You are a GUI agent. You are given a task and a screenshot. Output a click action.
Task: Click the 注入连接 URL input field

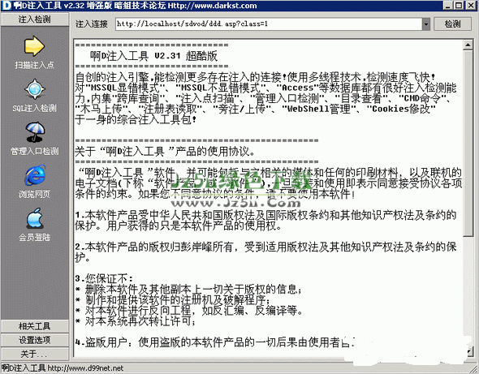269,24
